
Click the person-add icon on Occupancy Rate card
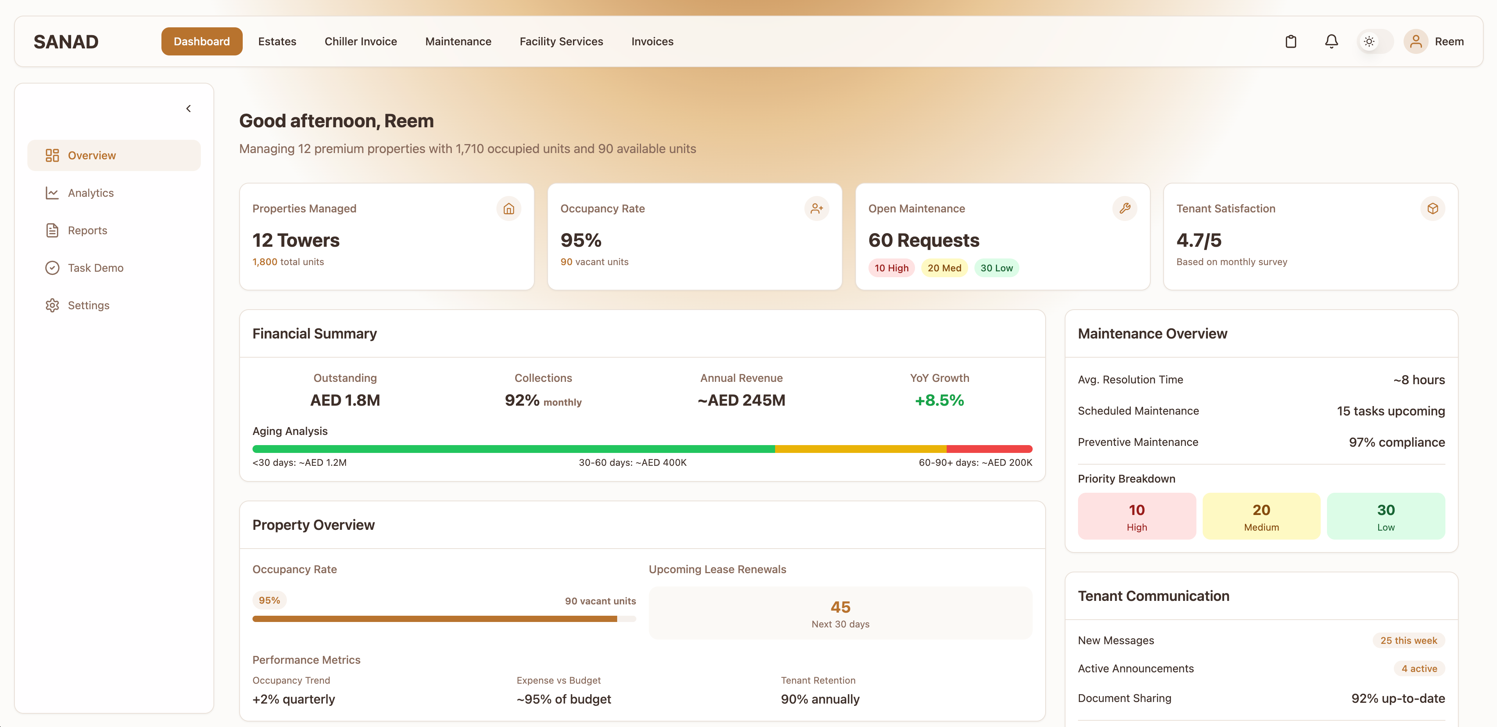(x=817, y=208)
